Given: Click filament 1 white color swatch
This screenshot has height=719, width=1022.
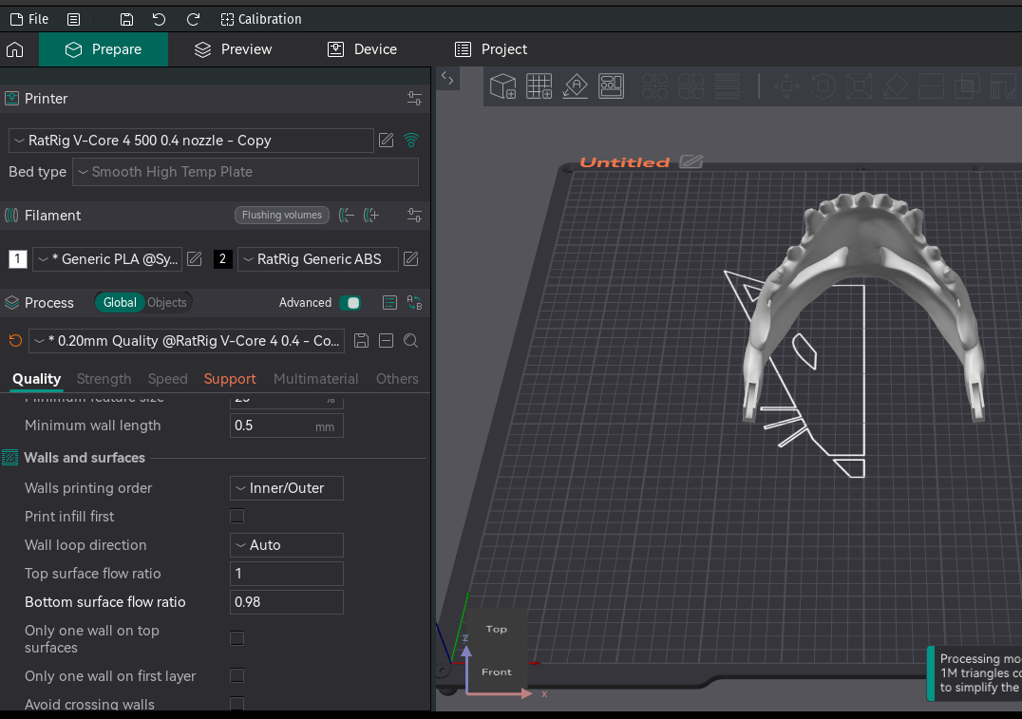Looking at the screenshot, I should point(18,259).
